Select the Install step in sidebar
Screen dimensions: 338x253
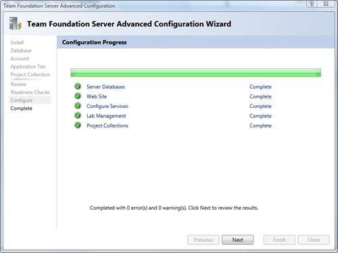point(17,43)
